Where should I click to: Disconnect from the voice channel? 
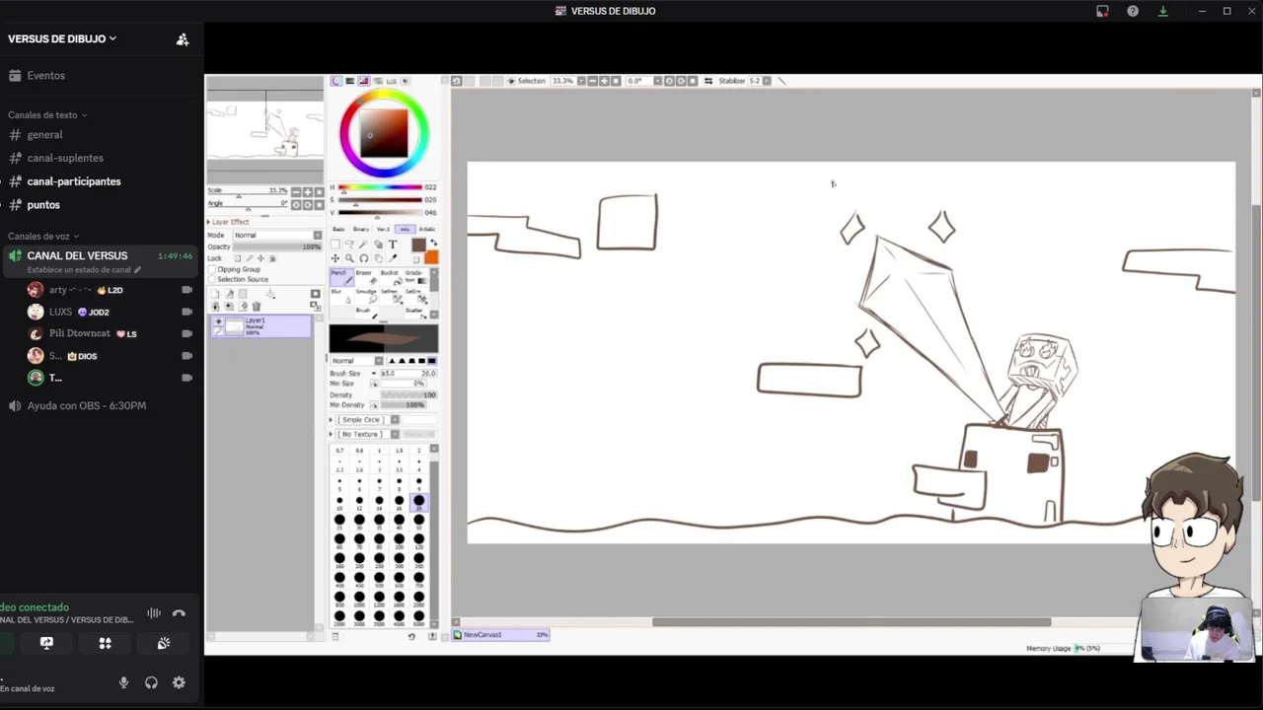(179, 613)
